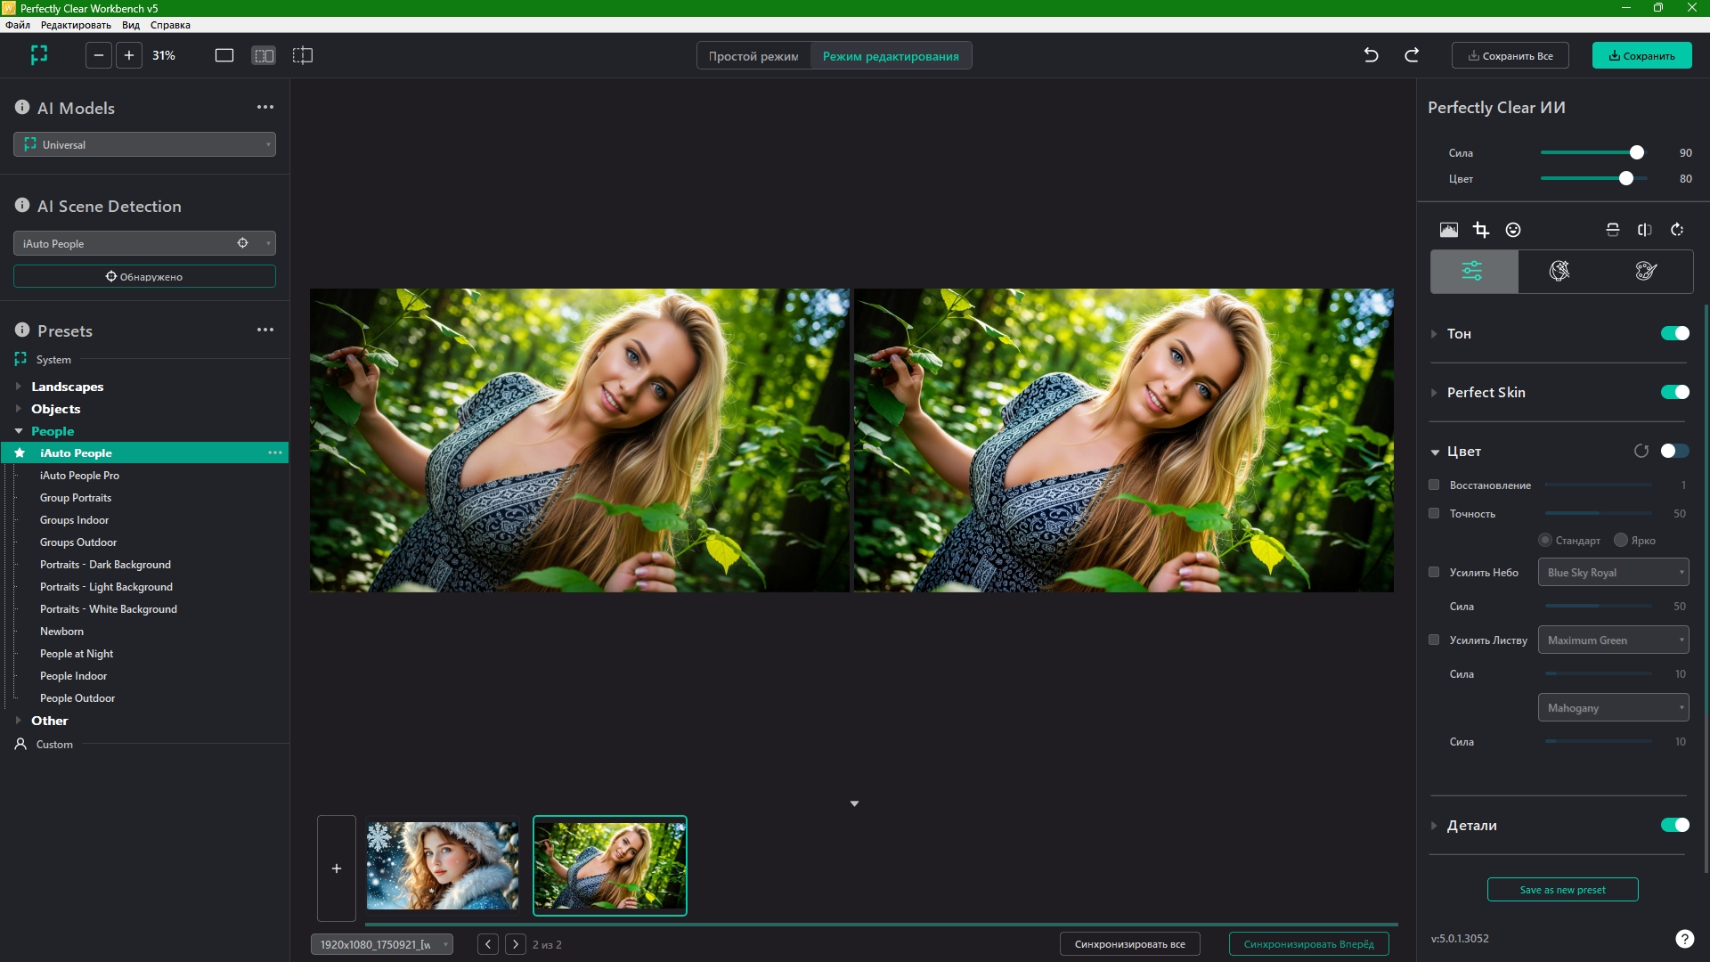This screenshot has height=962, width=1710.
Task: Click Save as new preset button
Action: click(1562, 890)
